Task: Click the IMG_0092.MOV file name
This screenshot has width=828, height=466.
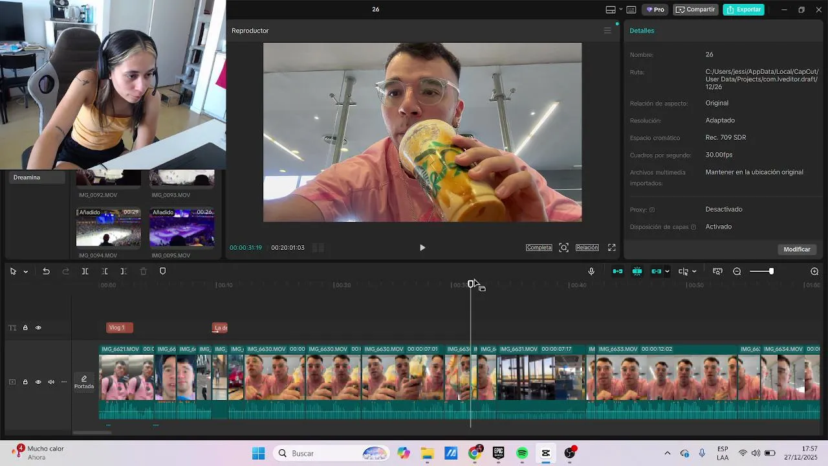Action: tap(98, 195)
